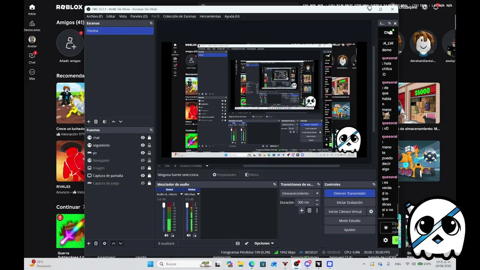
Task: Add a new source in Fuentes panel
Action: click(89, 243)
